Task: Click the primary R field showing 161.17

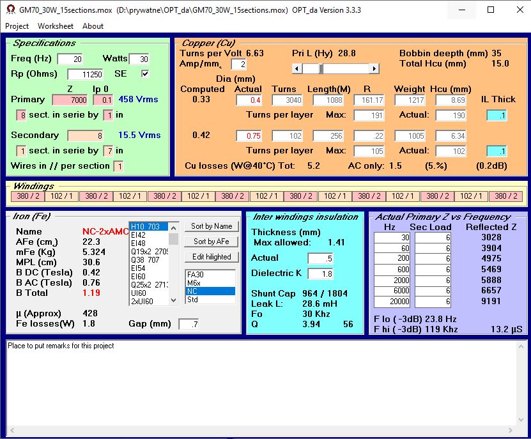Action: (x=369, y=100)
